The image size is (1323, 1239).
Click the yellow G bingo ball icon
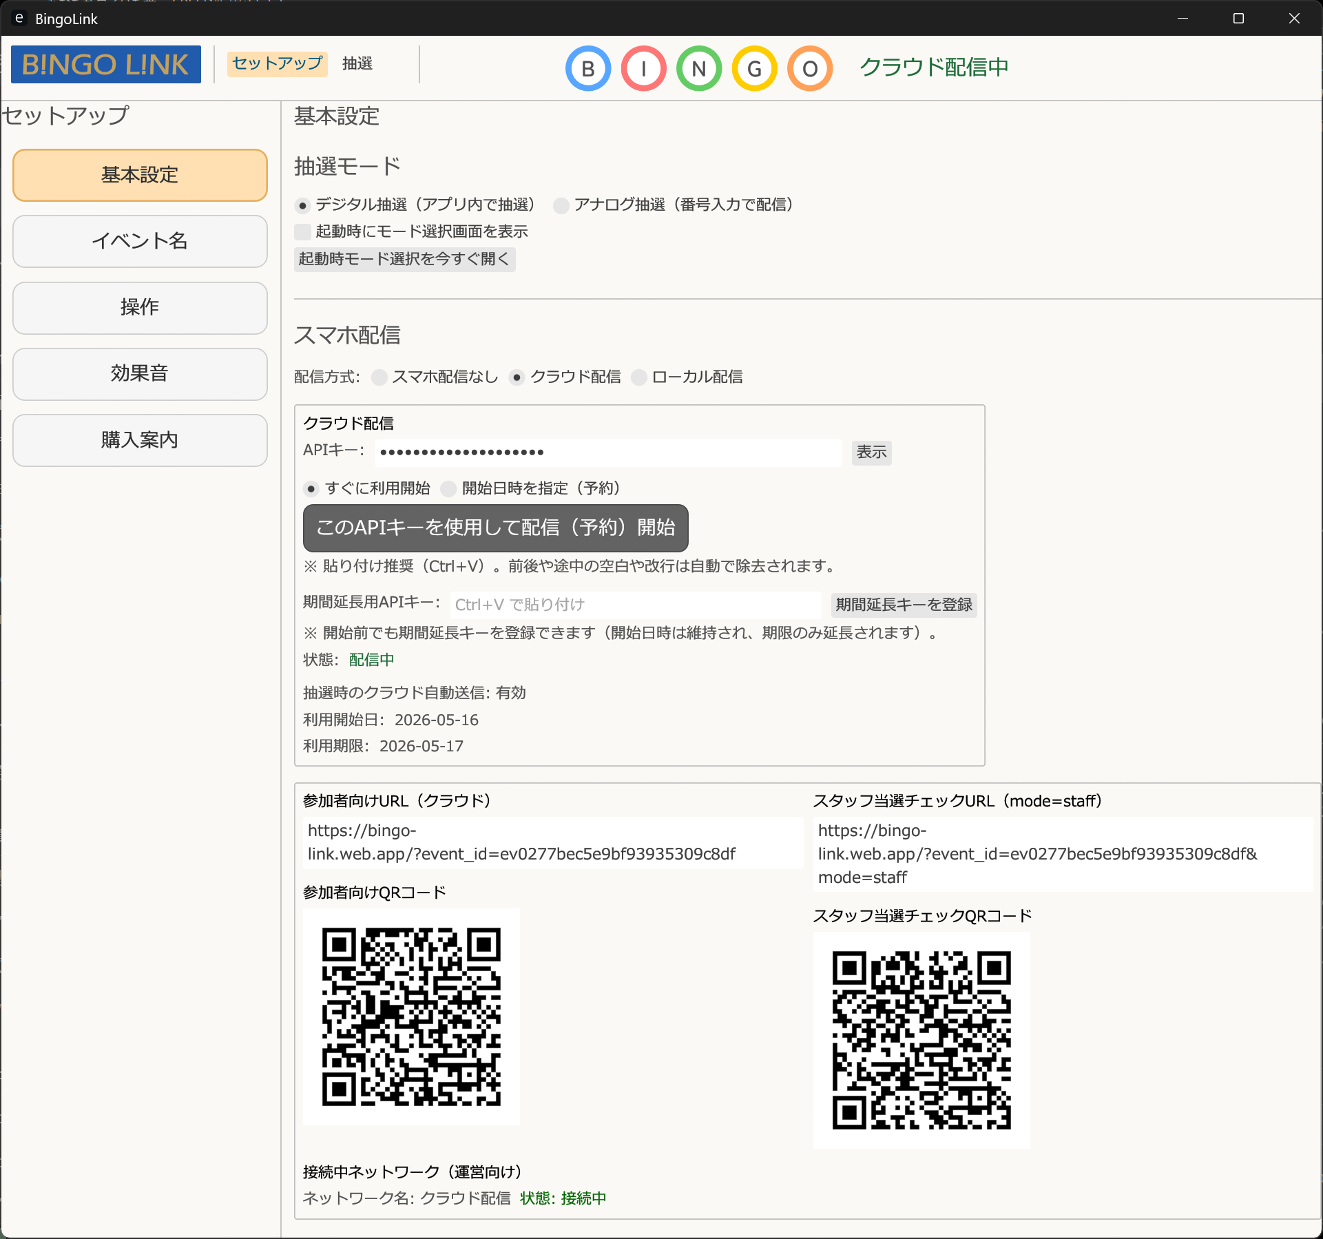(x=755, y=68)
